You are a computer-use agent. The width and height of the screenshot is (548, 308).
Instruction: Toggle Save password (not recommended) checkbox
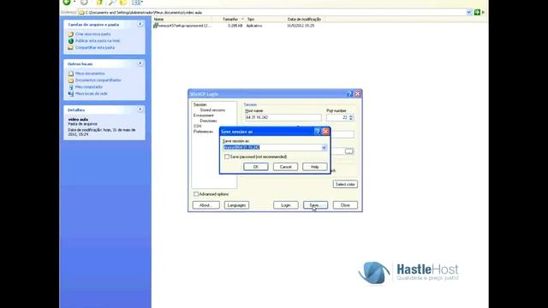pos(227,157)
